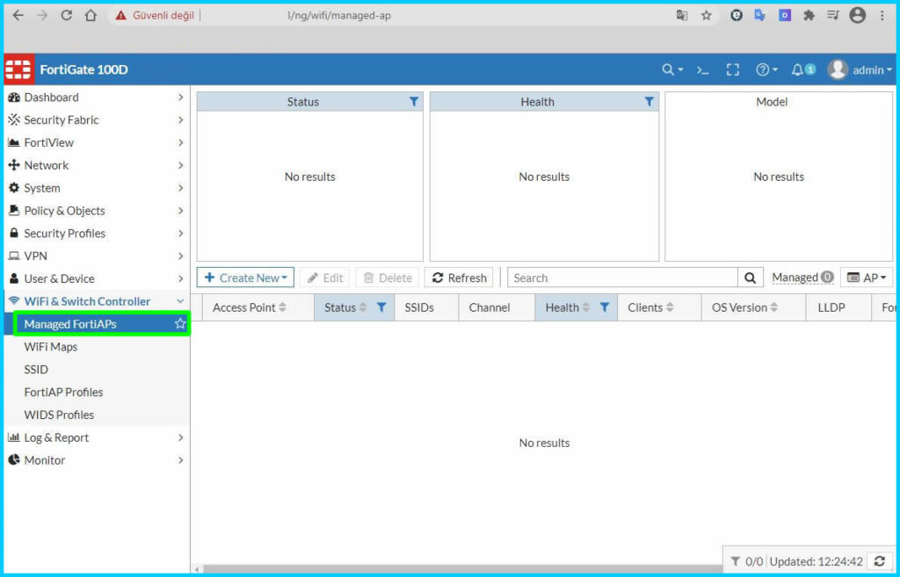Open the translate page icon in address bar

tap(682, 16)
